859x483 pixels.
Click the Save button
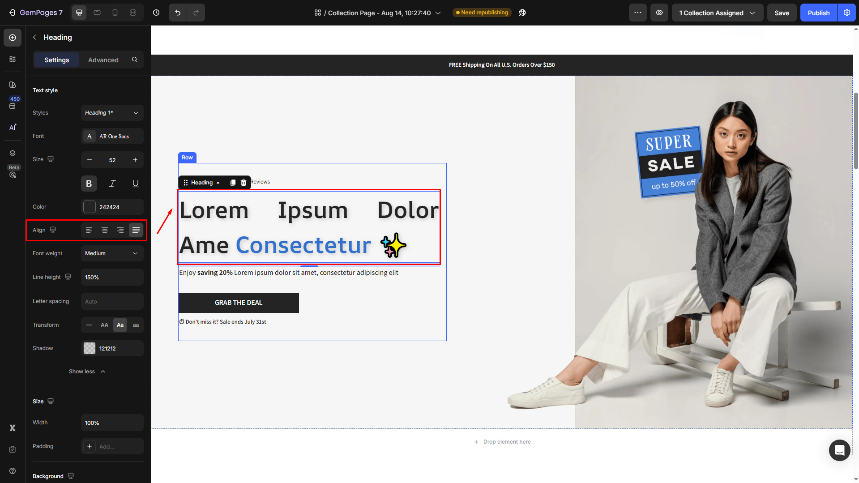(782, 13)
